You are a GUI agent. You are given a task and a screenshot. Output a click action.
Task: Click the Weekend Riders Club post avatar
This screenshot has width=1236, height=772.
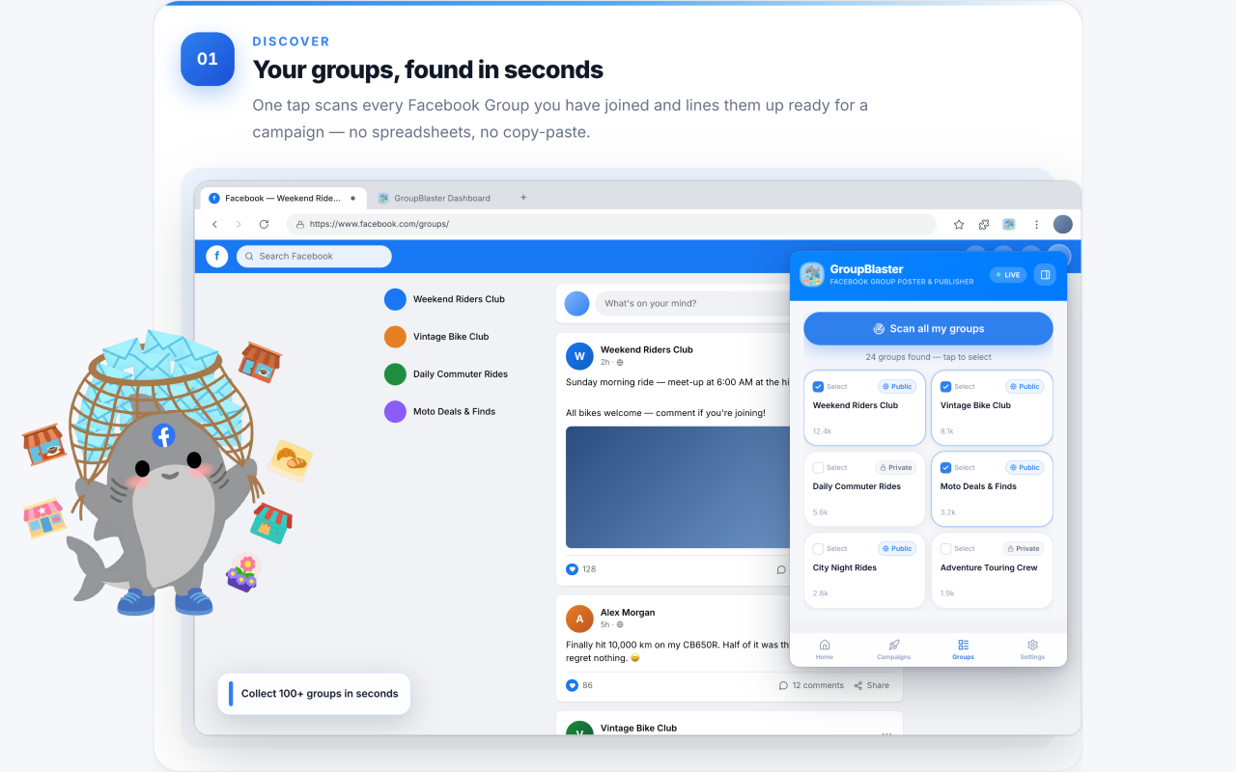(x=579, y=356)
